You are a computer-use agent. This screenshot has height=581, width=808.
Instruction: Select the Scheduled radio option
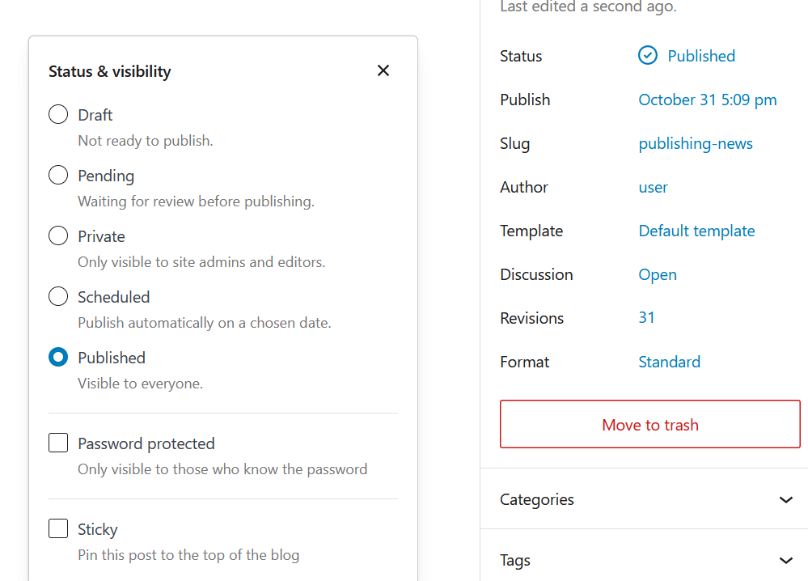pyautogui.click(x=58, y=297)
